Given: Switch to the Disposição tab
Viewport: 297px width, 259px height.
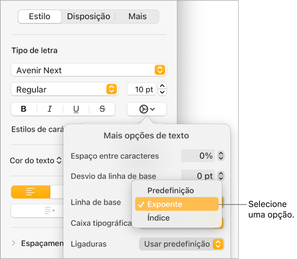Looking at the screenshot, I should [89, 16].
